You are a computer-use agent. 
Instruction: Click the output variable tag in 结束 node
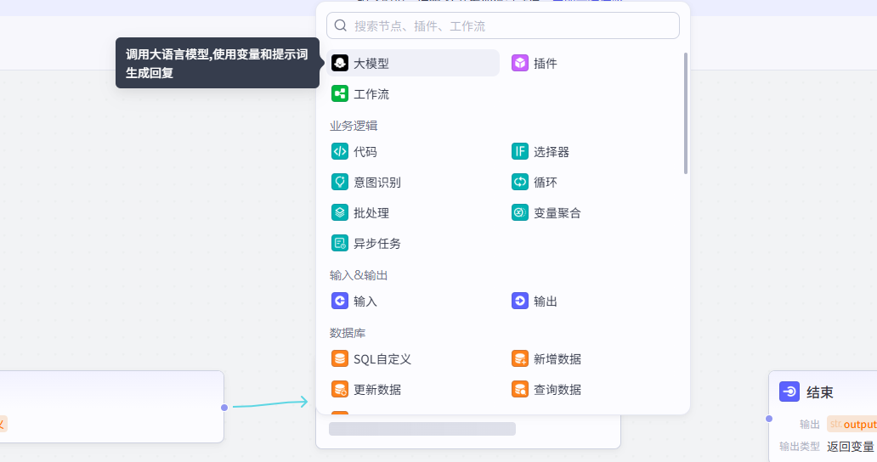[852, 424]
